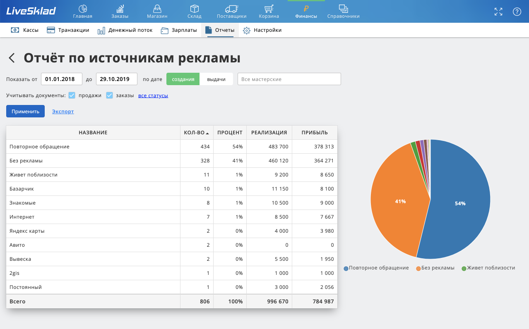
Task: Go back using the left chevron arrow
Action: [12, 58]
